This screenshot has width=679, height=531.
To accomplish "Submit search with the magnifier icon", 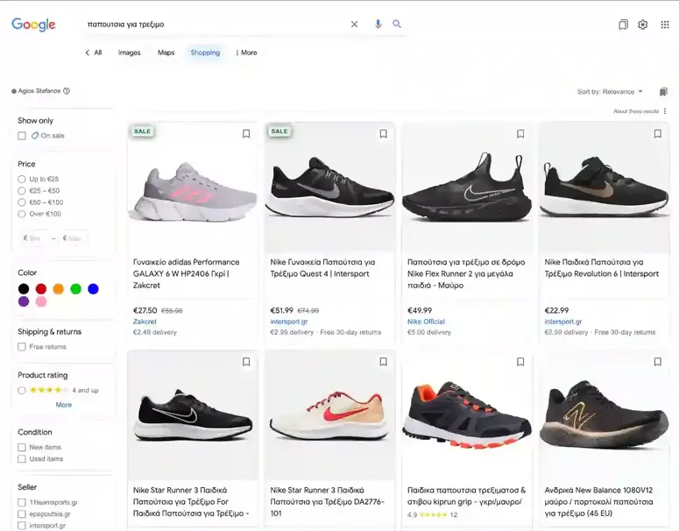I will (397, 25).
